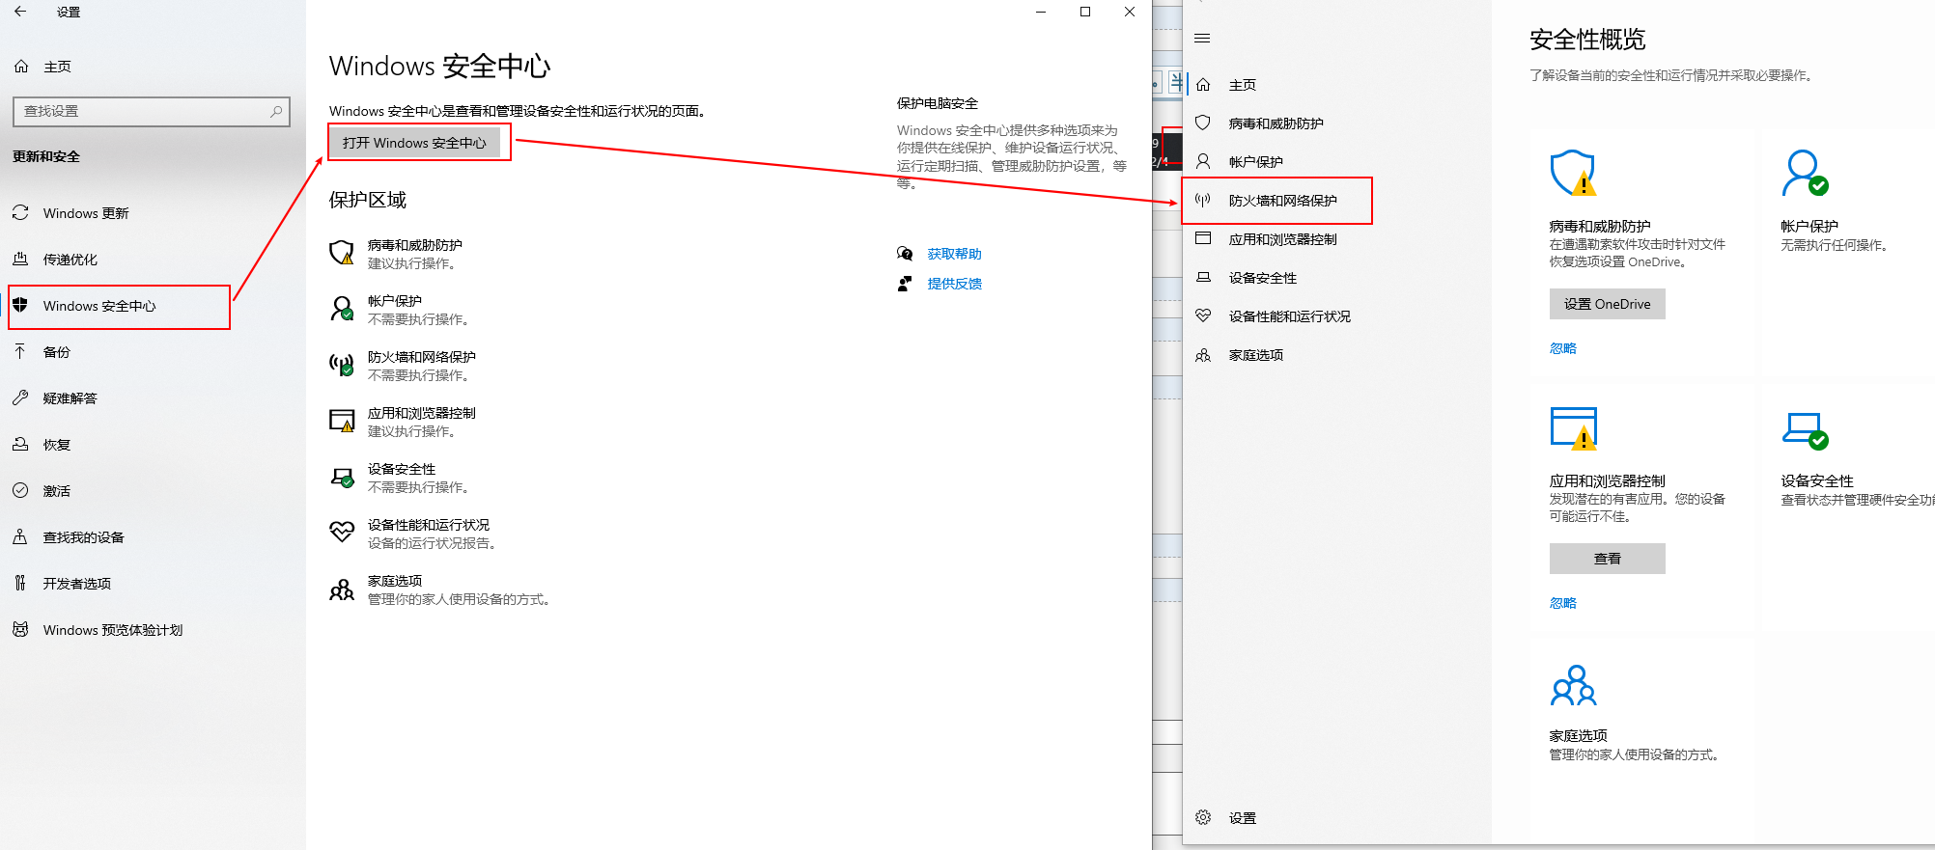Screen dimensions: 1935x850
Task: Open 防火墙和网络保护 in the Security window navigation
Action: pyautogui.click(x=1283, y=201)
